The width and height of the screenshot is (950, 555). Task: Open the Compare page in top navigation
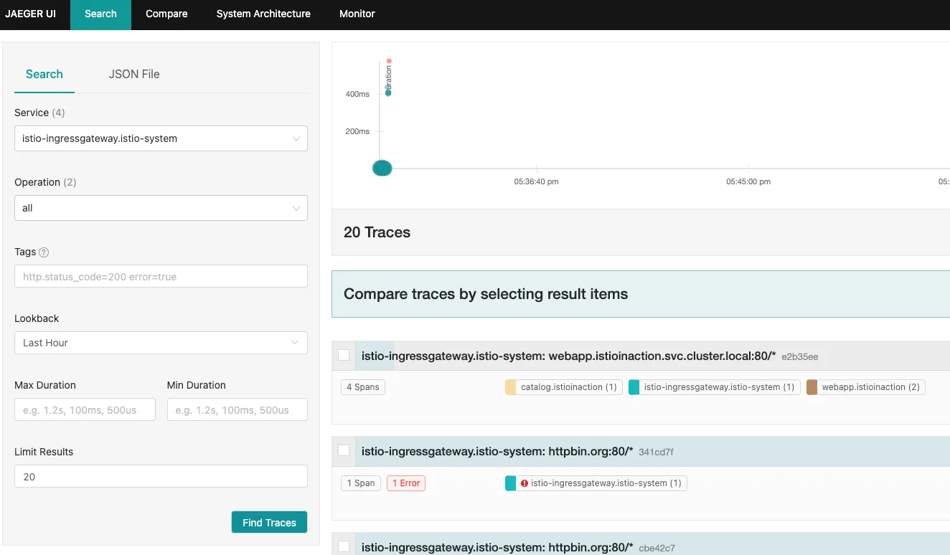pyautogui.click(x=166, y=14)
